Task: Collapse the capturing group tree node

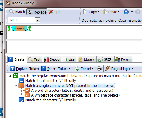Action: [10, 76]
